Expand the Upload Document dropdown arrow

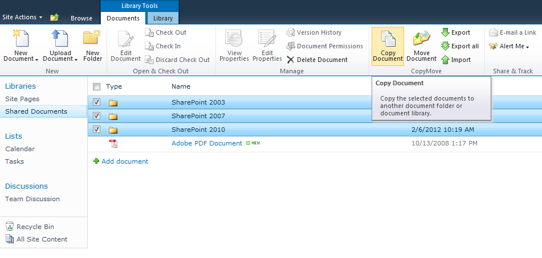point(76,60)
